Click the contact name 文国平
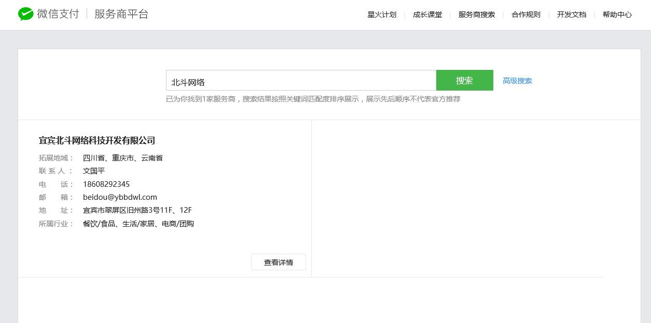This screenshot has height=323, width=651. 93,171
